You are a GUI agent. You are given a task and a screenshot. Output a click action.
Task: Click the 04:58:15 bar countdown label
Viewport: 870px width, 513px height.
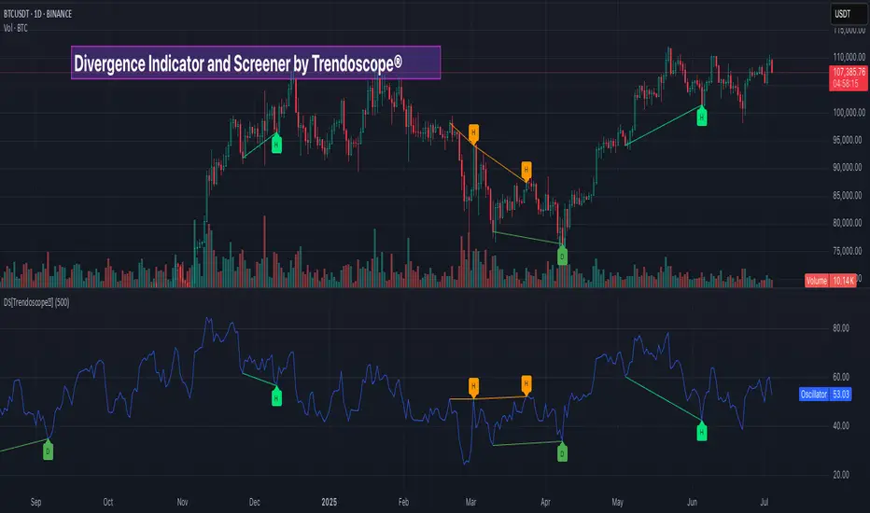click(846, 84)
